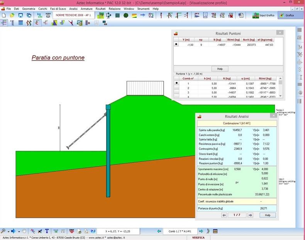Open a file with the folder icon
Viewport: 305px width, 240px height.
point(12,15)
